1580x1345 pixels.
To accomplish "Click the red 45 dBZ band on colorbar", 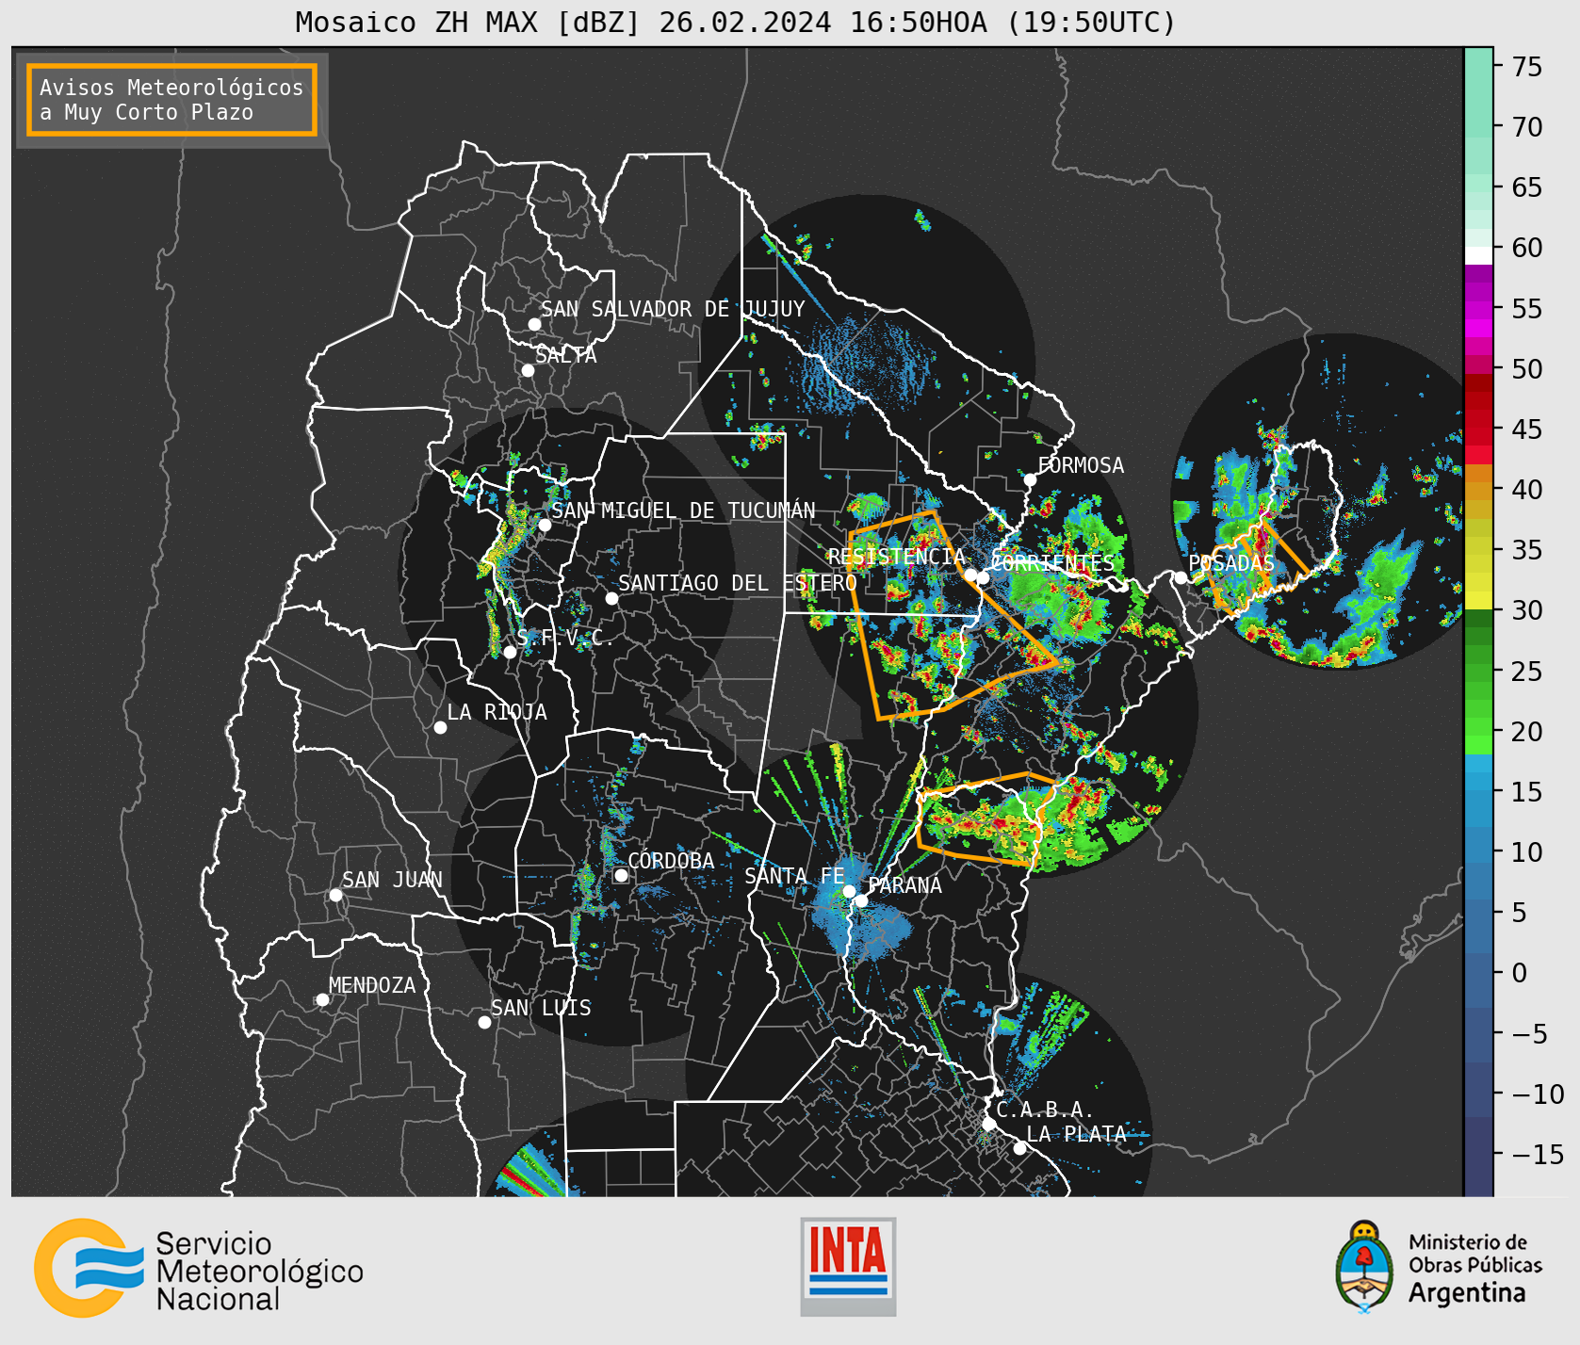I will [x=1478, y=429].
